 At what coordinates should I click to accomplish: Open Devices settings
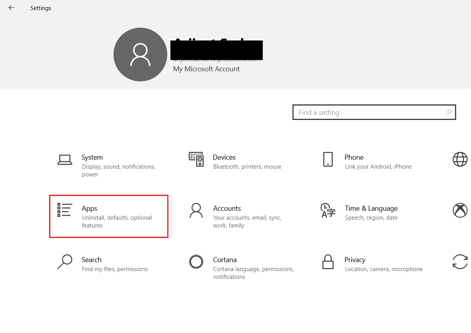[x=224, y=157]
